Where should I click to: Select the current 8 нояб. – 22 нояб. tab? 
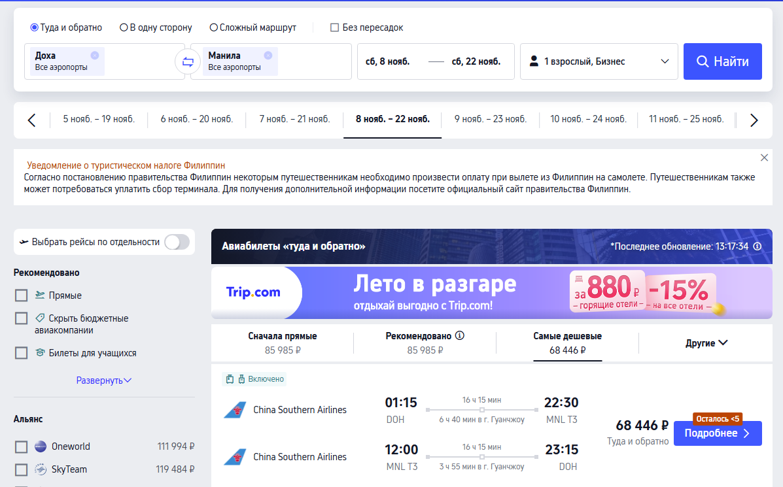tap(392, 119)
